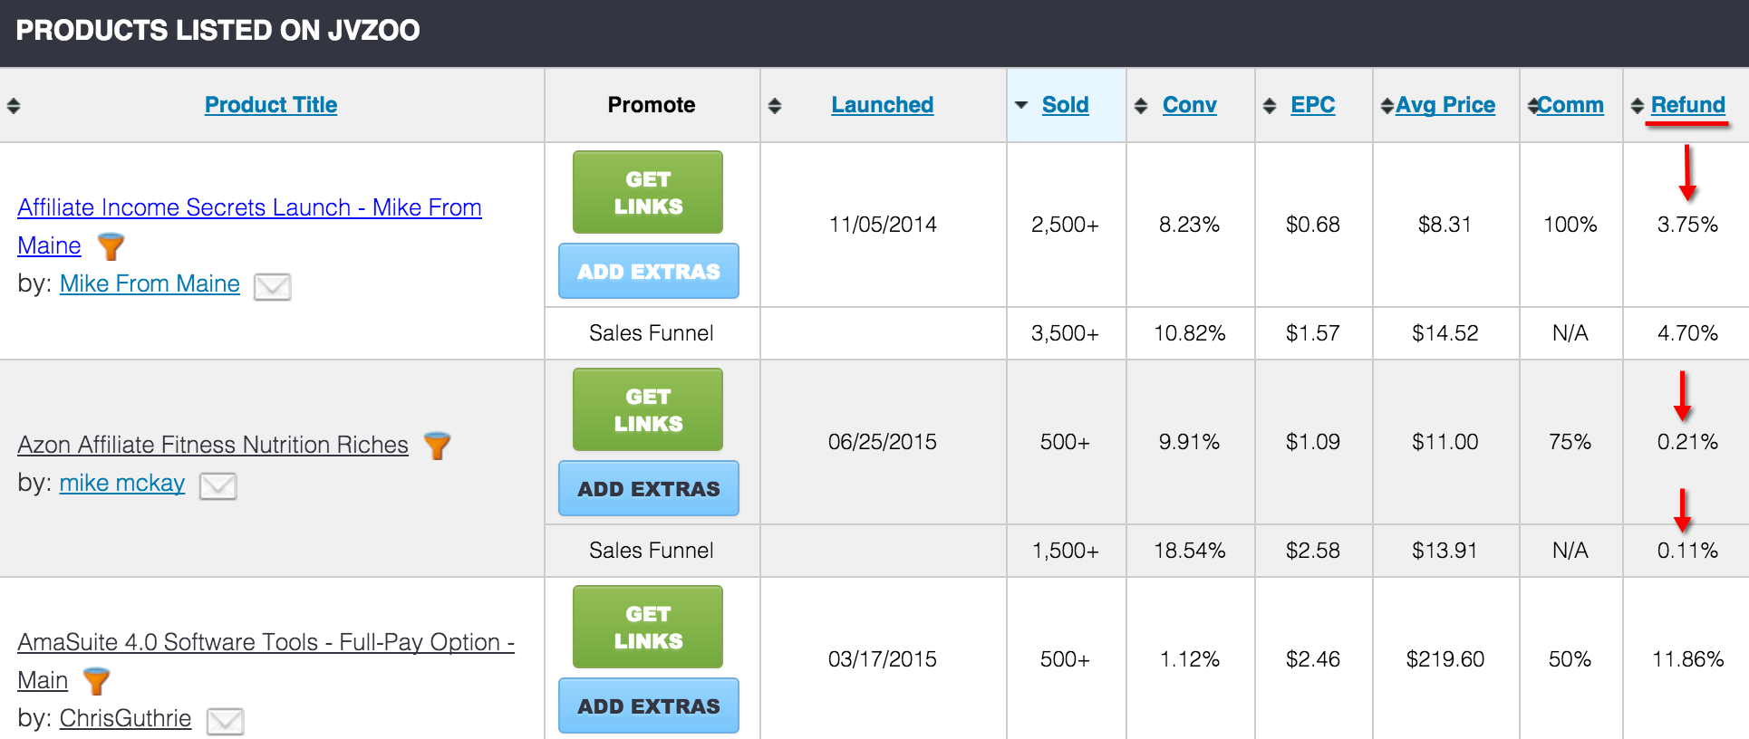Click 0.11% refund rate

click(x=1687, y=551)
